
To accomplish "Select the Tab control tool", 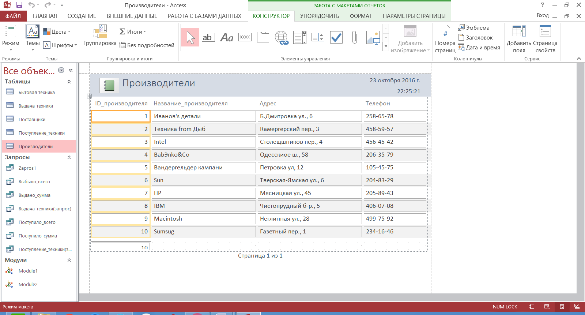I will (263, 37).
